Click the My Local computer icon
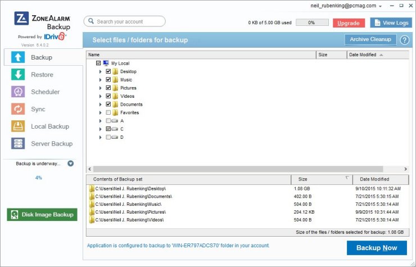This screenshot has height=267, width=416. tap(106, 63)
